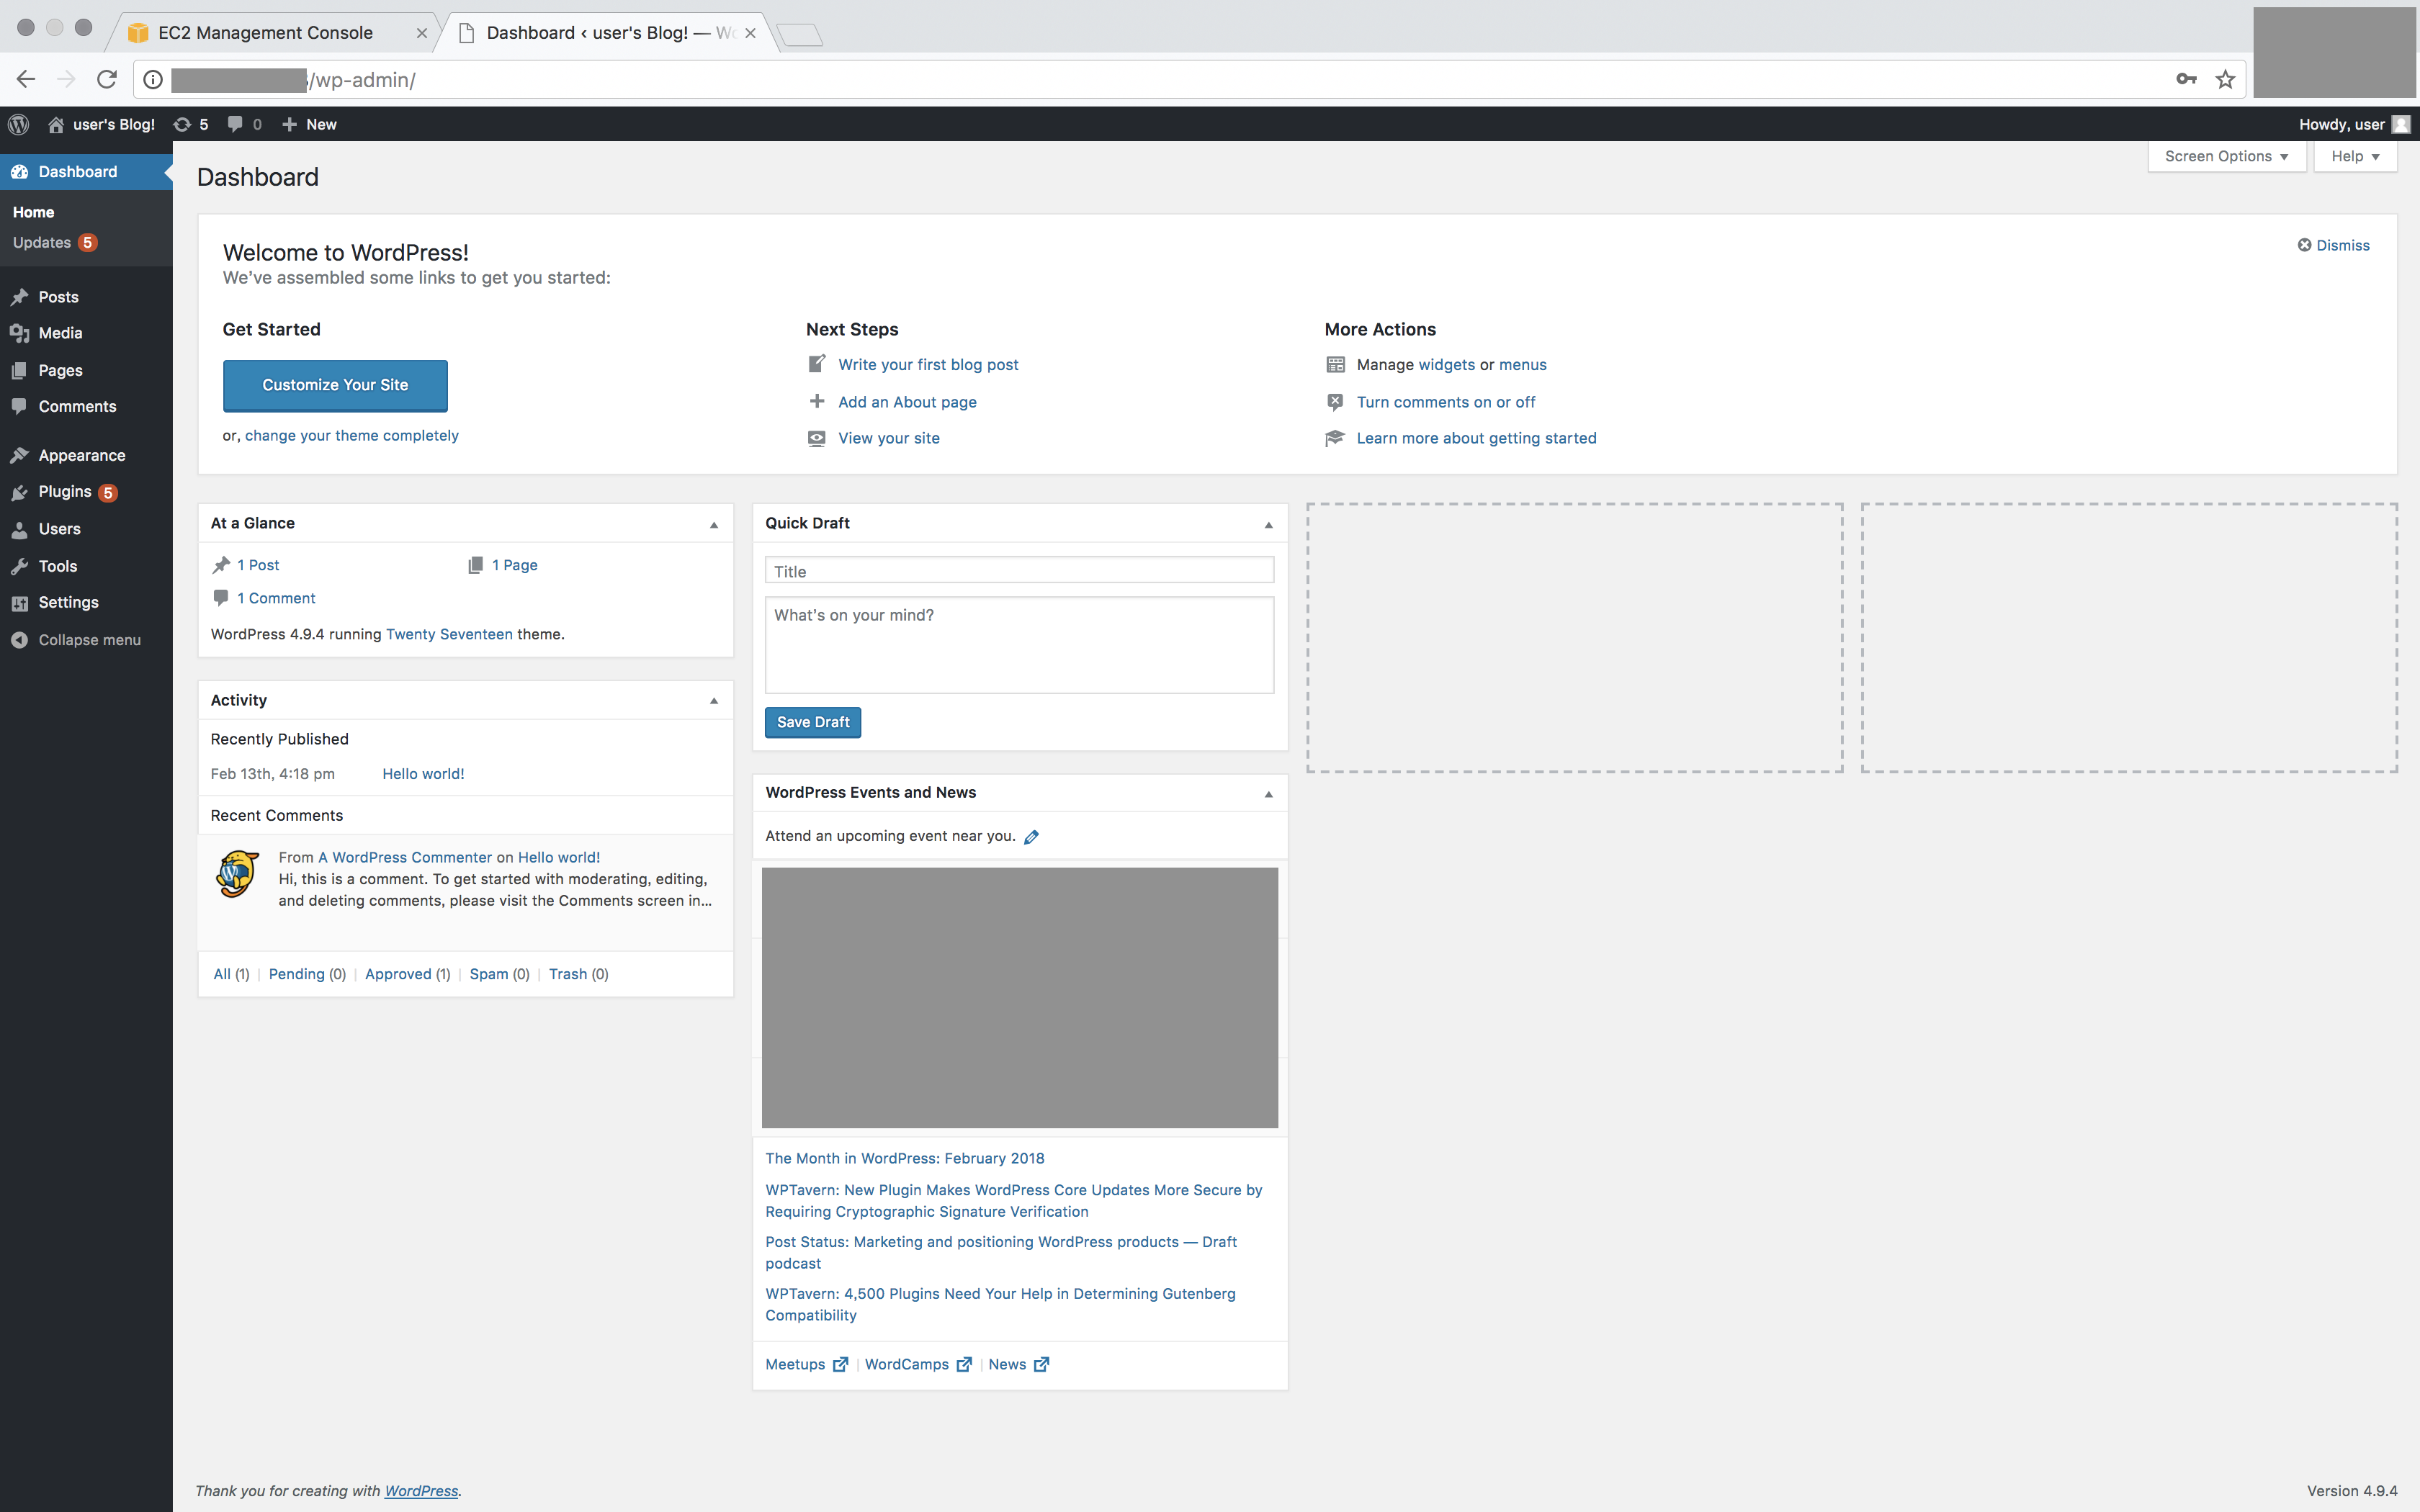Open the menus link in More Actions
This screenshot has height=1512, width=2420.
pyautogui.click(x=1522, y=364)
